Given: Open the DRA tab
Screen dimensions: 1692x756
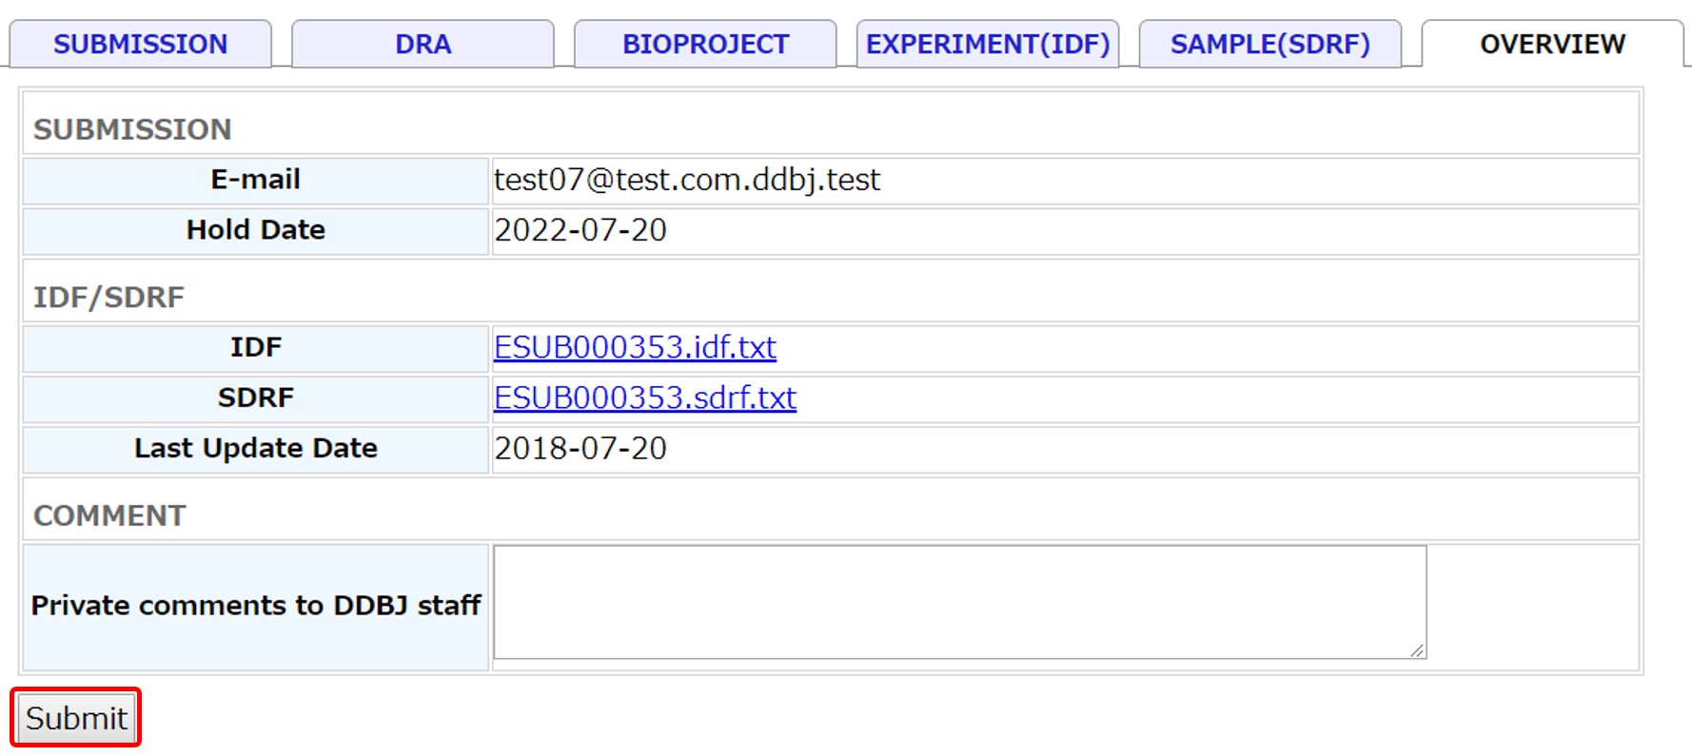Looking at the screenshot, I should [x=423, y=45].
